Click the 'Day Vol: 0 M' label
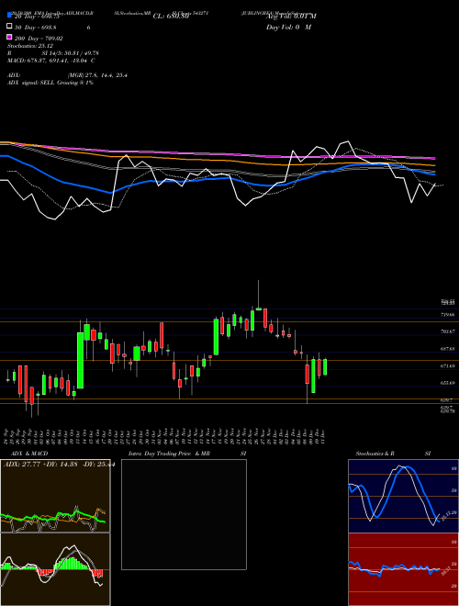Viewport: 459px width, 606px height. coord(288,27)
